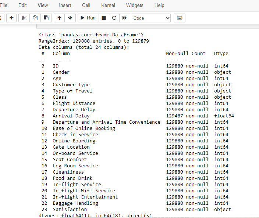This screenshot has height=218, width=259.
Task: Click the 'Satisfaction' column name
Action: click(x=70, y=210)
